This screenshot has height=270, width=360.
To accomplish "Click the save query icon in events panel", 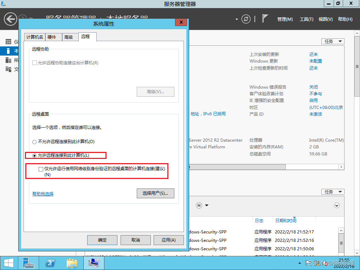I will point(199,205).
